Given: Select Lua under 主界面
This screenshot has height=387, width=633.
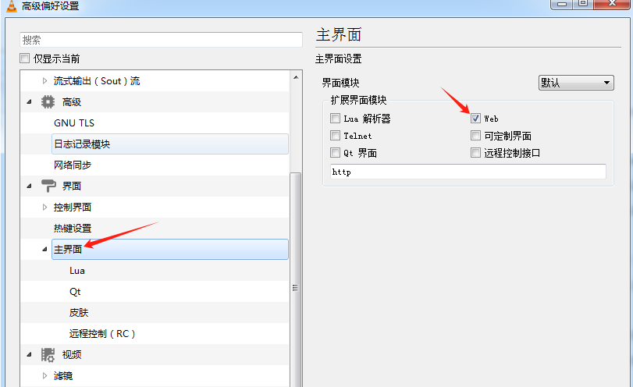Looking at the screenshot, I should [x=77, y=271].
